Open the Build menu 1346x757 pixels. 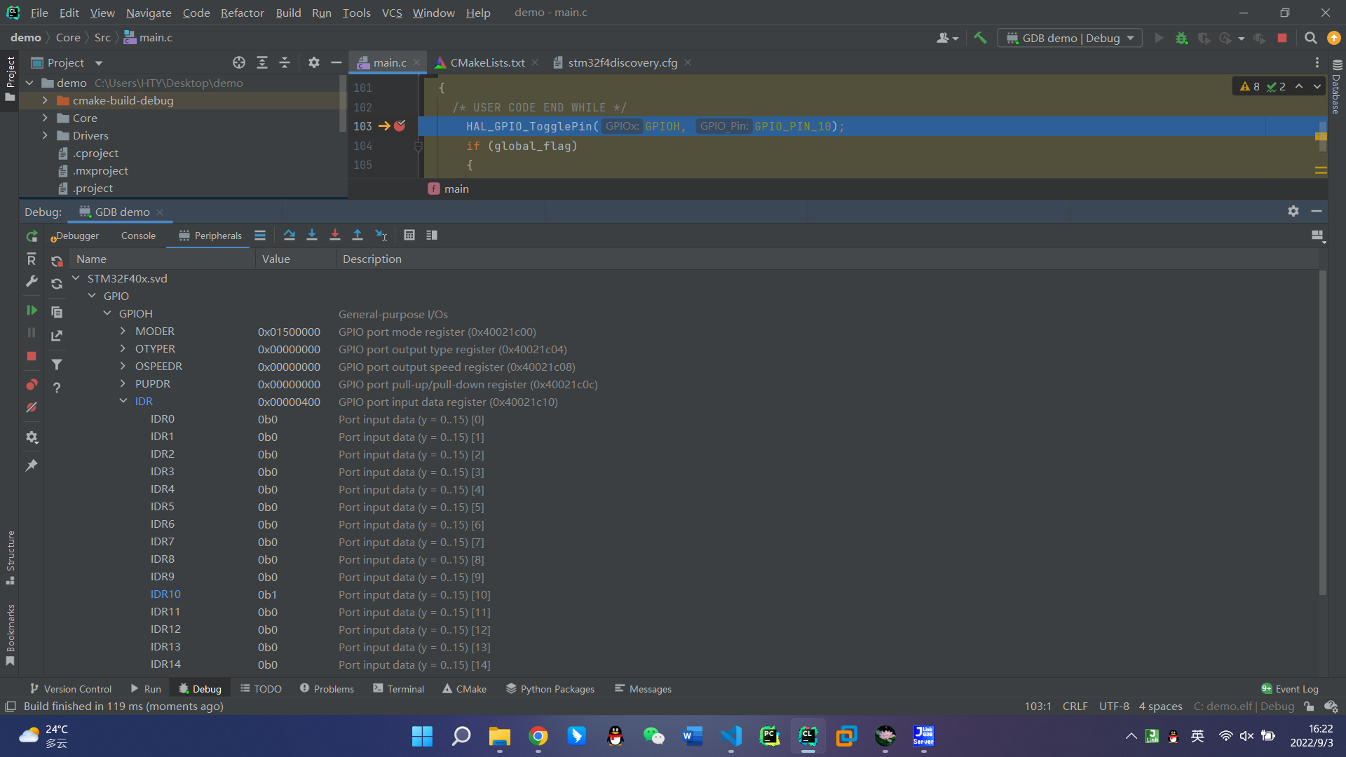[x=287, y=13]
